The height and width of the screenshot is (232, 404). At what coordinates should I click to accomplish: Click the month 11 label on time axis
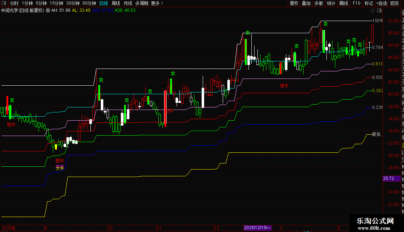point(159,228)
